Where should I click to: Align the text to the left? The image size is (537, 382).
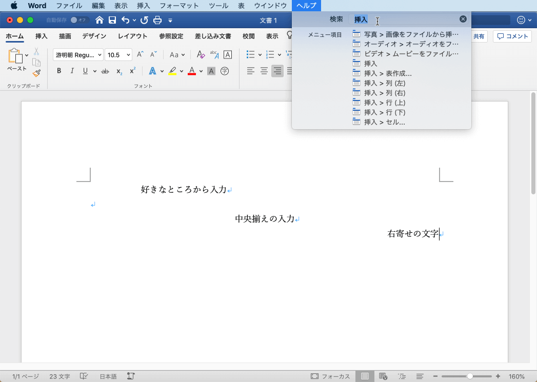(251, 71)
